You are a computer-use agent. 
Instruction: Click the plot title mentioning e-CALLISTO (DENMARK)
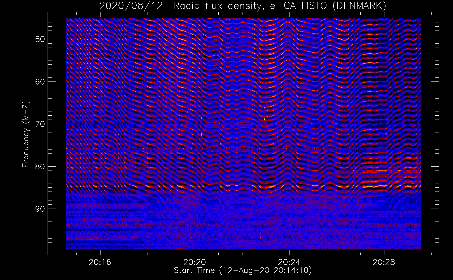[243, 6]
